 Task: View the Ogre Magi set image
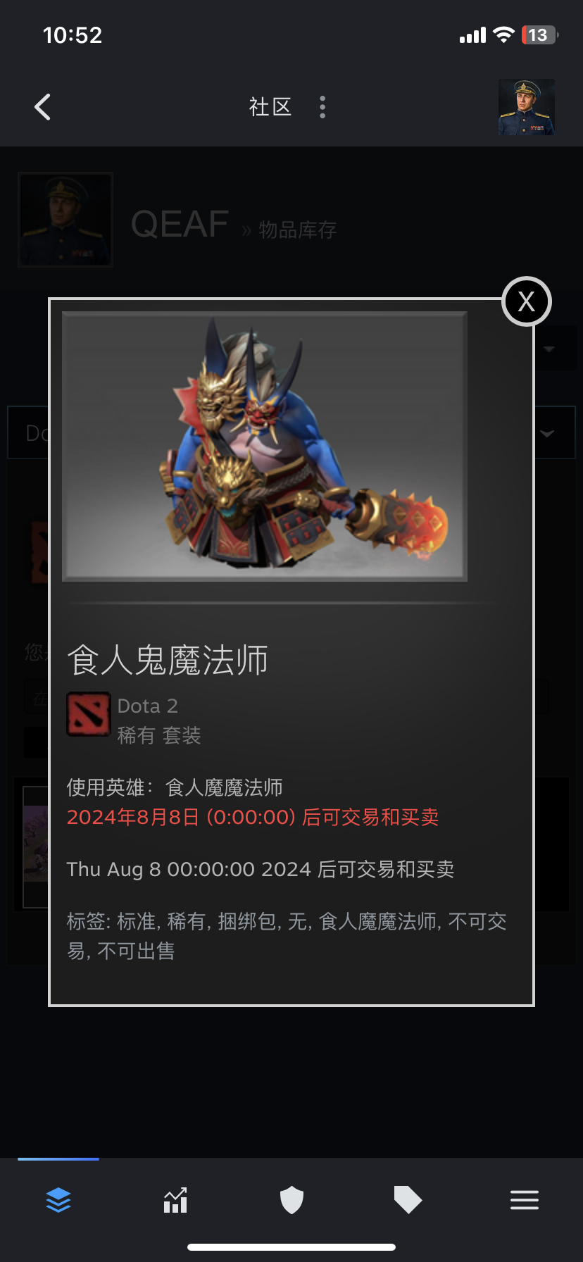tap(265, 446)
